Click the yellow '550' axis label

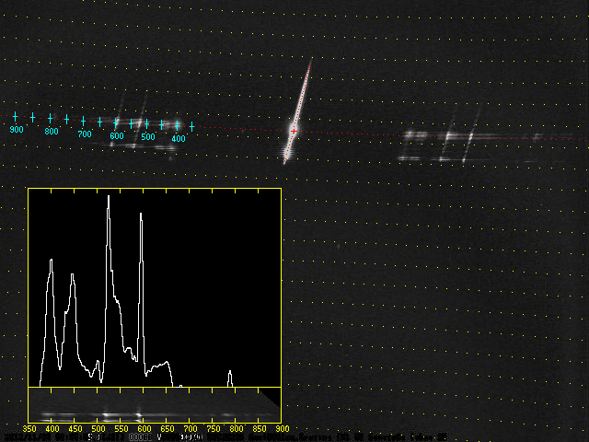(121, 429)
